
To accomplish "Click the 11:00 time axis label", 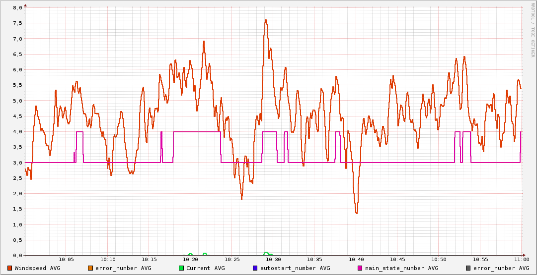I will pos(521,259).
